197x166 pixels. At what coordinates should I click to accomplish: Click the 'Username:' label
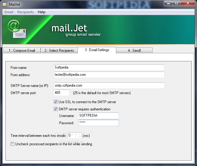[67, 116]
